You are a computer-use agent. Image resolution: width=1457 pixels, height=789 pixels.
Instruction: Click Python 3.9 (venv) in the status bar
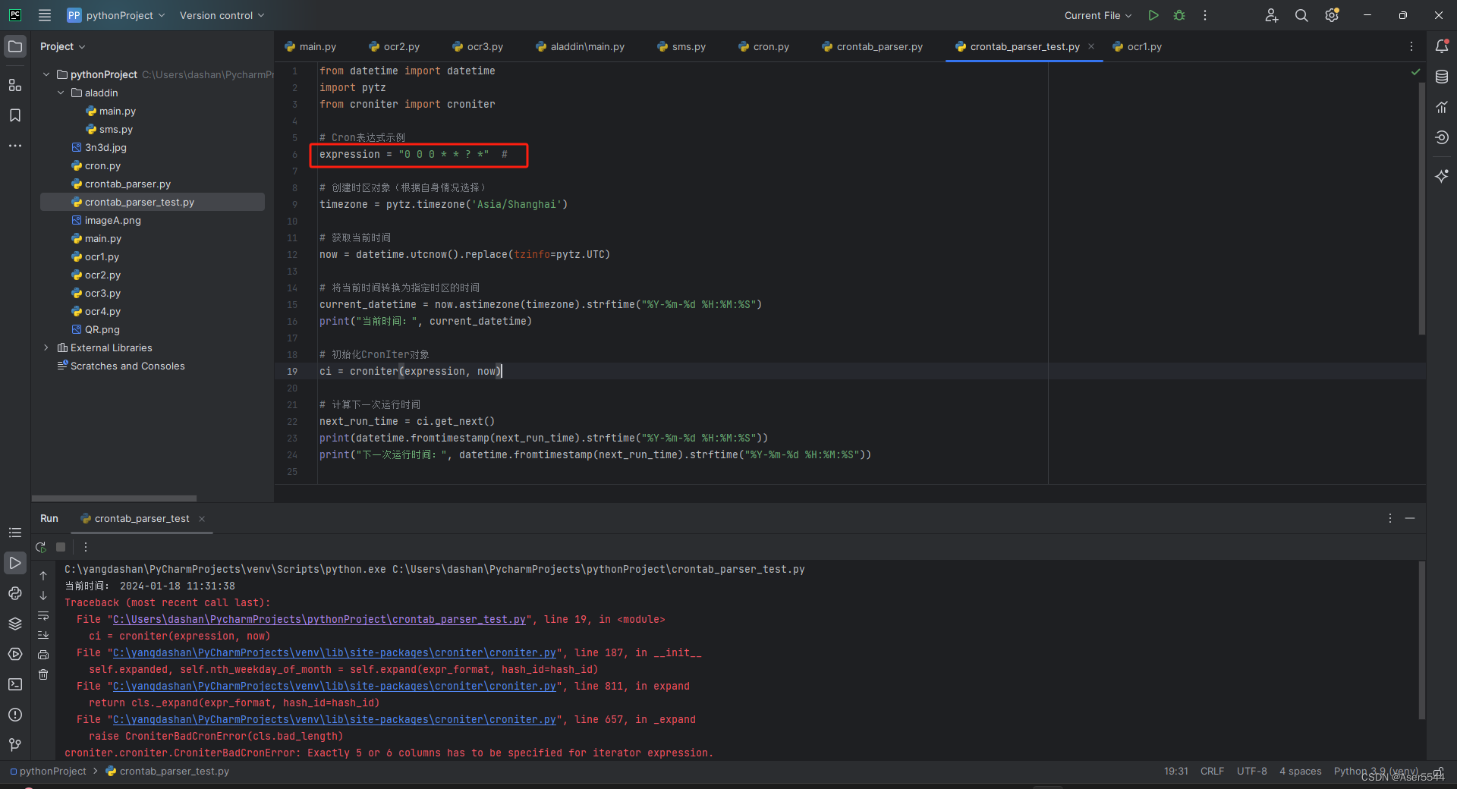coord(1374,771)
